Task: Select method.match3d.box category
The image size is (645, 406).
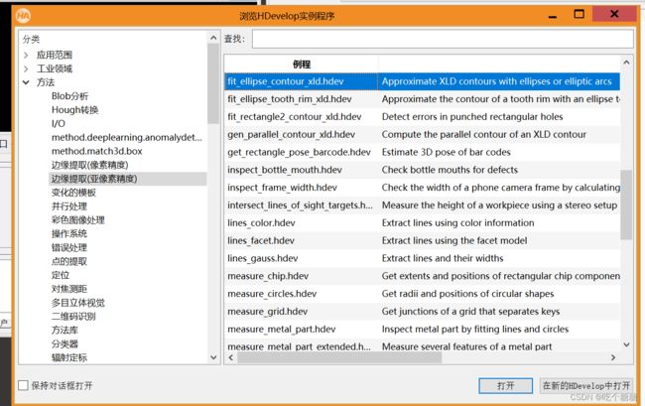Action: tap(96, 151)
